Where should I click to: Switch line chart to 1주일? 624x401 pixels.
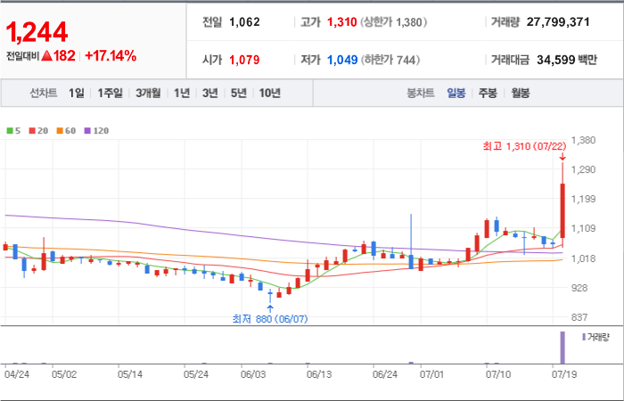(x=110, y=93)
